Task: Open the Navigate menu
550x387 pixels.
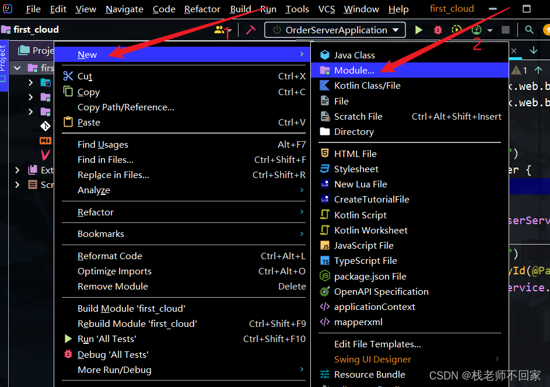Action: point(124,9)
